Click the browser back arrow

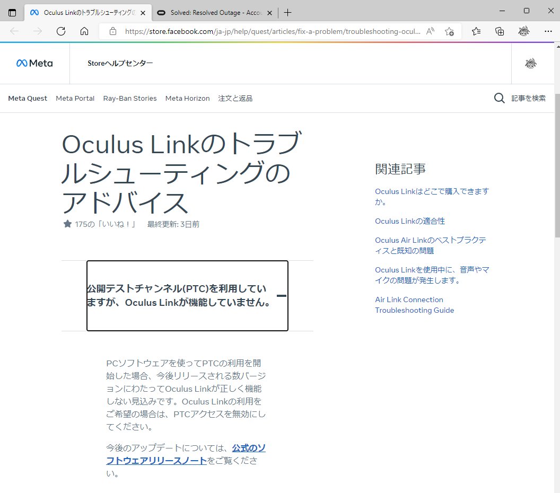pyautogui.click(x=14, y=31)
